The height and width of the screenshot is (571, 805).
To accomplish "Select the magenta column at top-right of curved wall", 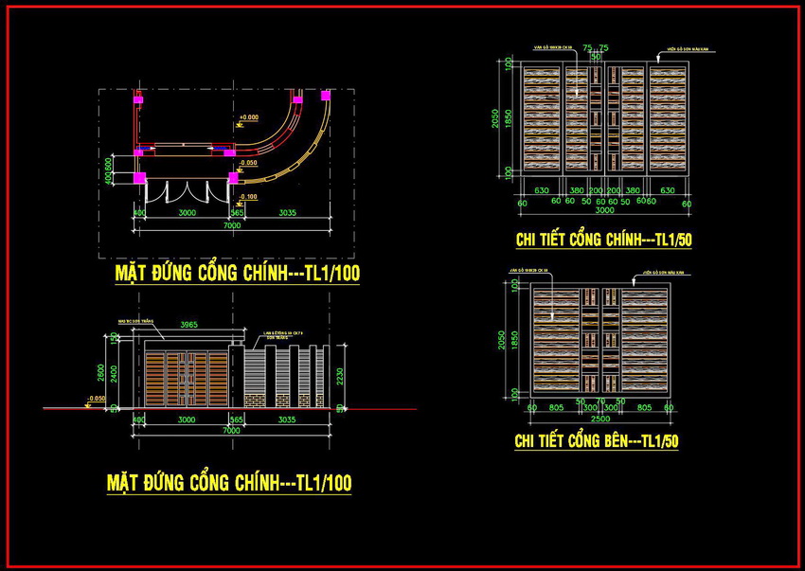I will pyautogui.click(x=325, y=95).
